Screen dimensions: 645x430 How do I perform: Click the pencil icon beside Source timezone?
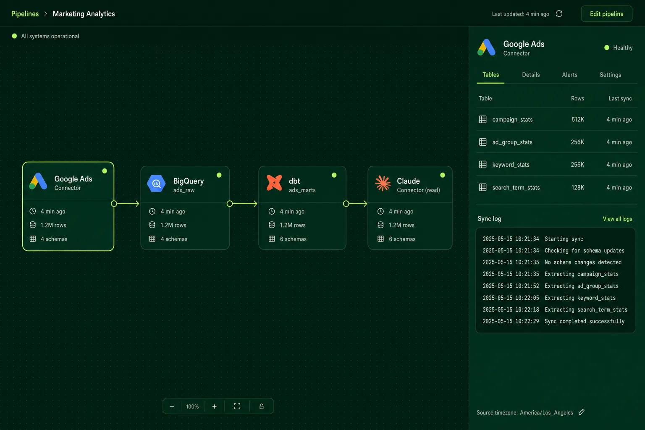click(582, 412)
